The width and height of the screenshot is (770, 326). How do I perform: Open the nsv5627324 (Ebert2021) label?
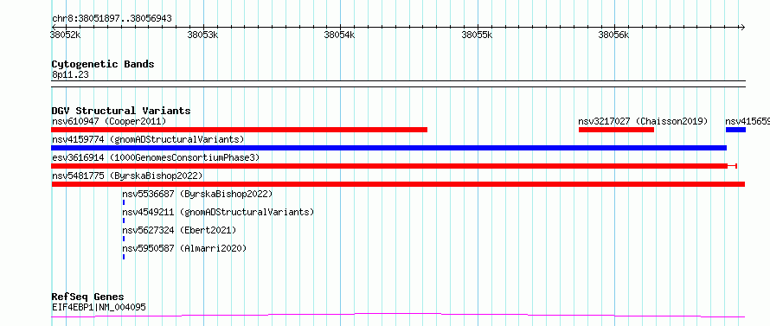[179, 230]
